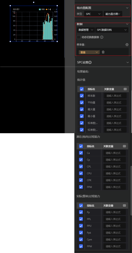Delete the 重量 sample value with trash icon
The height and width of the screenshot is (253, 132).
103,52
